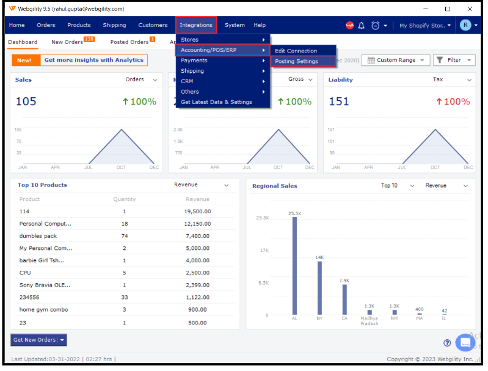Choose Posting Settings from submenu
The height and width of the screenshot is (371, 488).
(303, 61)
